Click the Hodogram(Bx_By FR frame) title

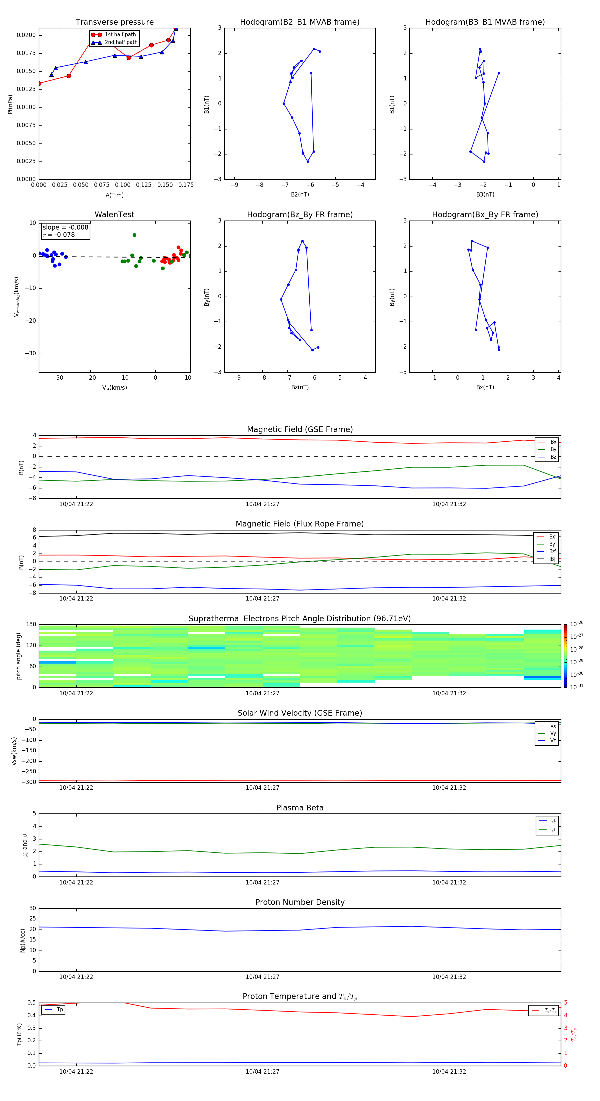coord(485,215)
